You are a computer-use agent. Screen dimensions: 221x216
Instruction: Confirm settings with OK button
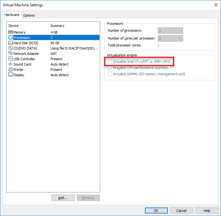coord(156,211)
